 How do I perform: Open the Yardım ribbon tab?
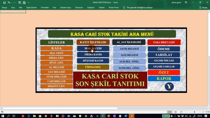pos(102,8)
